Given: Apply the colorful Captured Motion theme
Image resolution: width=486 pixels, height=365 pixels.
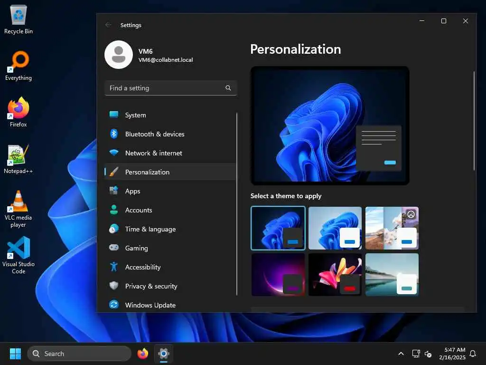Looking at the screenshot, I should pyautogui.click(x=335, y=274).
